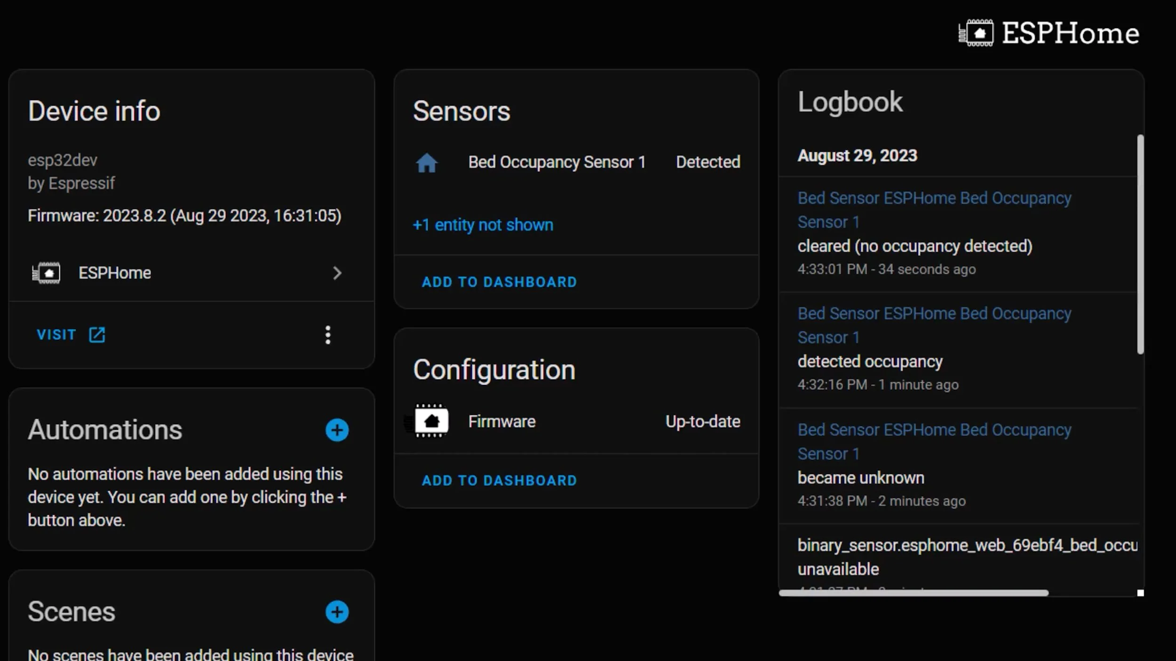
Task: Open the three-dot device menu
Action: click(328, 335)
